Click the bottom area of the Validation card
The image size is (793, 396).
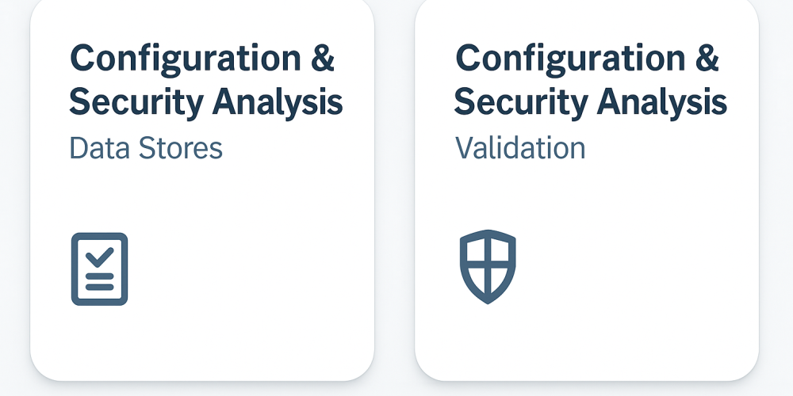[x=587, y=348]
